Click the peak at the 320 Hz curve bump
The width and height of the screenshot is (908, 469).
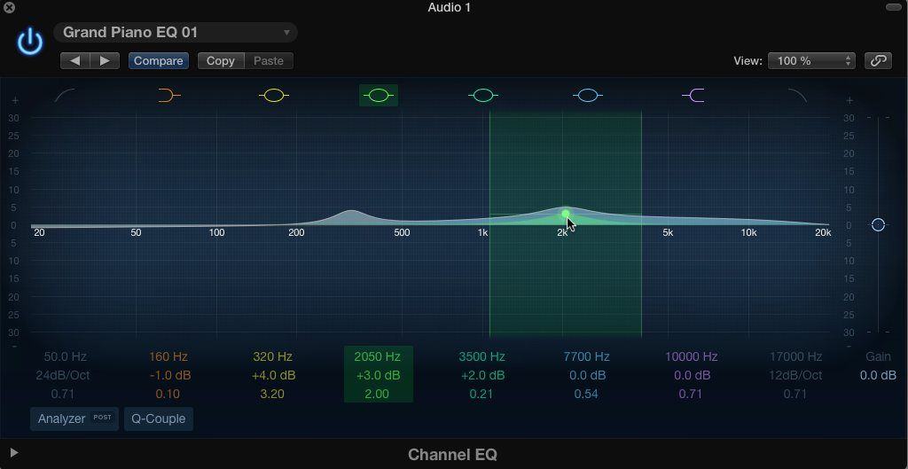pos(351,211)
